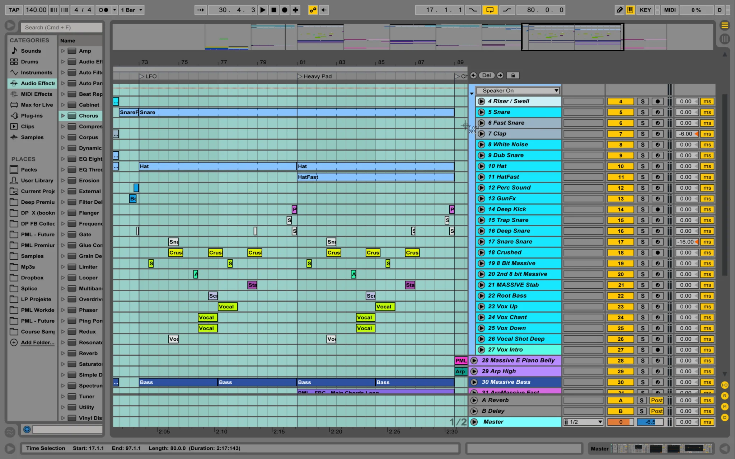The width and height of the screenshot is (735, 459).
Task: Toggle the Follow arrow button
Action: [201, 10]
